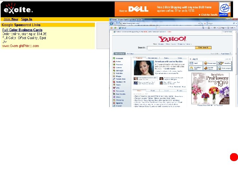Image resolution: width=238 pixels, height=179 pixels.
Task: Click the IE refresh icon
Action: 202,24
